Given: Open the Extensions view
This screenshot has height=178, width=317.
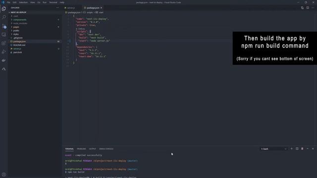Looking at the screenshot, I should (x=3, y=43).
